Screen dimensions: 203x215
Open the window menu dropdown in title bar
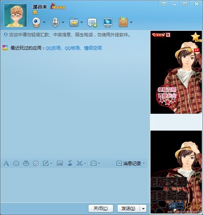164,4
